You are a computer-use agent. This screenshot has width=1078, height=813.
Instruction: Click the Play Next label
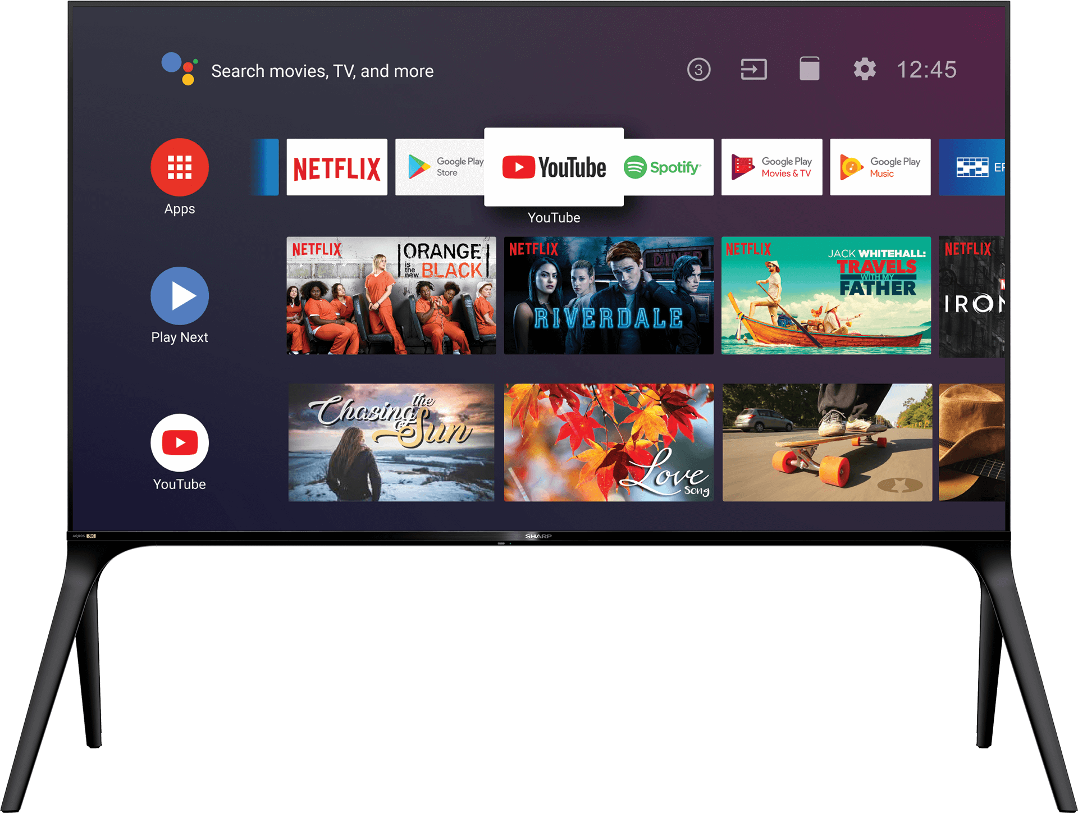tap(180, 337)
